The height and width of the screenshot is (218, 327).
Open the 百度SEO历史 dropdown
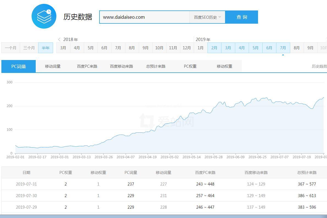[x=207, y=17]
